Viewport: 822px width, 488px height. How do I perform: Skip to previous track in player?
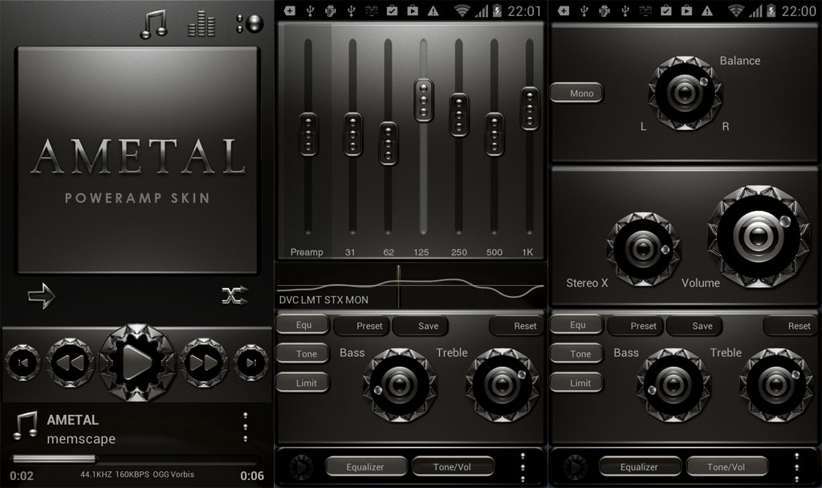[22, 362]
